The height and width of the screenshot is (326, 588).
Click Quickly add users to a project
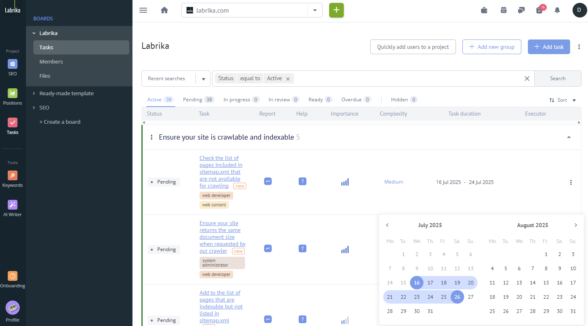[413, 47]
